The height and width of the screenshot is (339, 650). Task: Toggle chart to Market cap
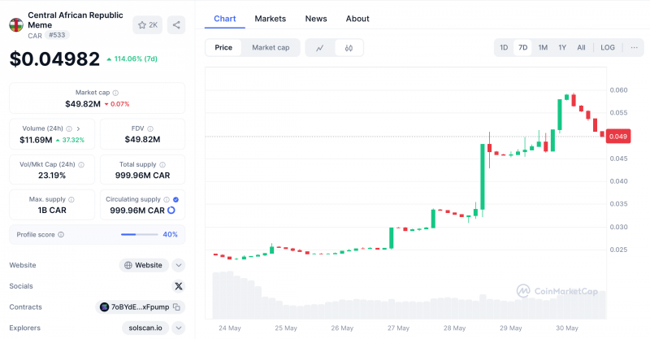(271, 48)
